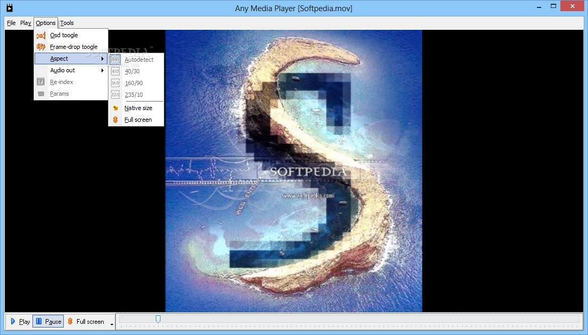This screenshot has height=335, width=588.
Task: Choose the Params menu entry
Action: 71,94
